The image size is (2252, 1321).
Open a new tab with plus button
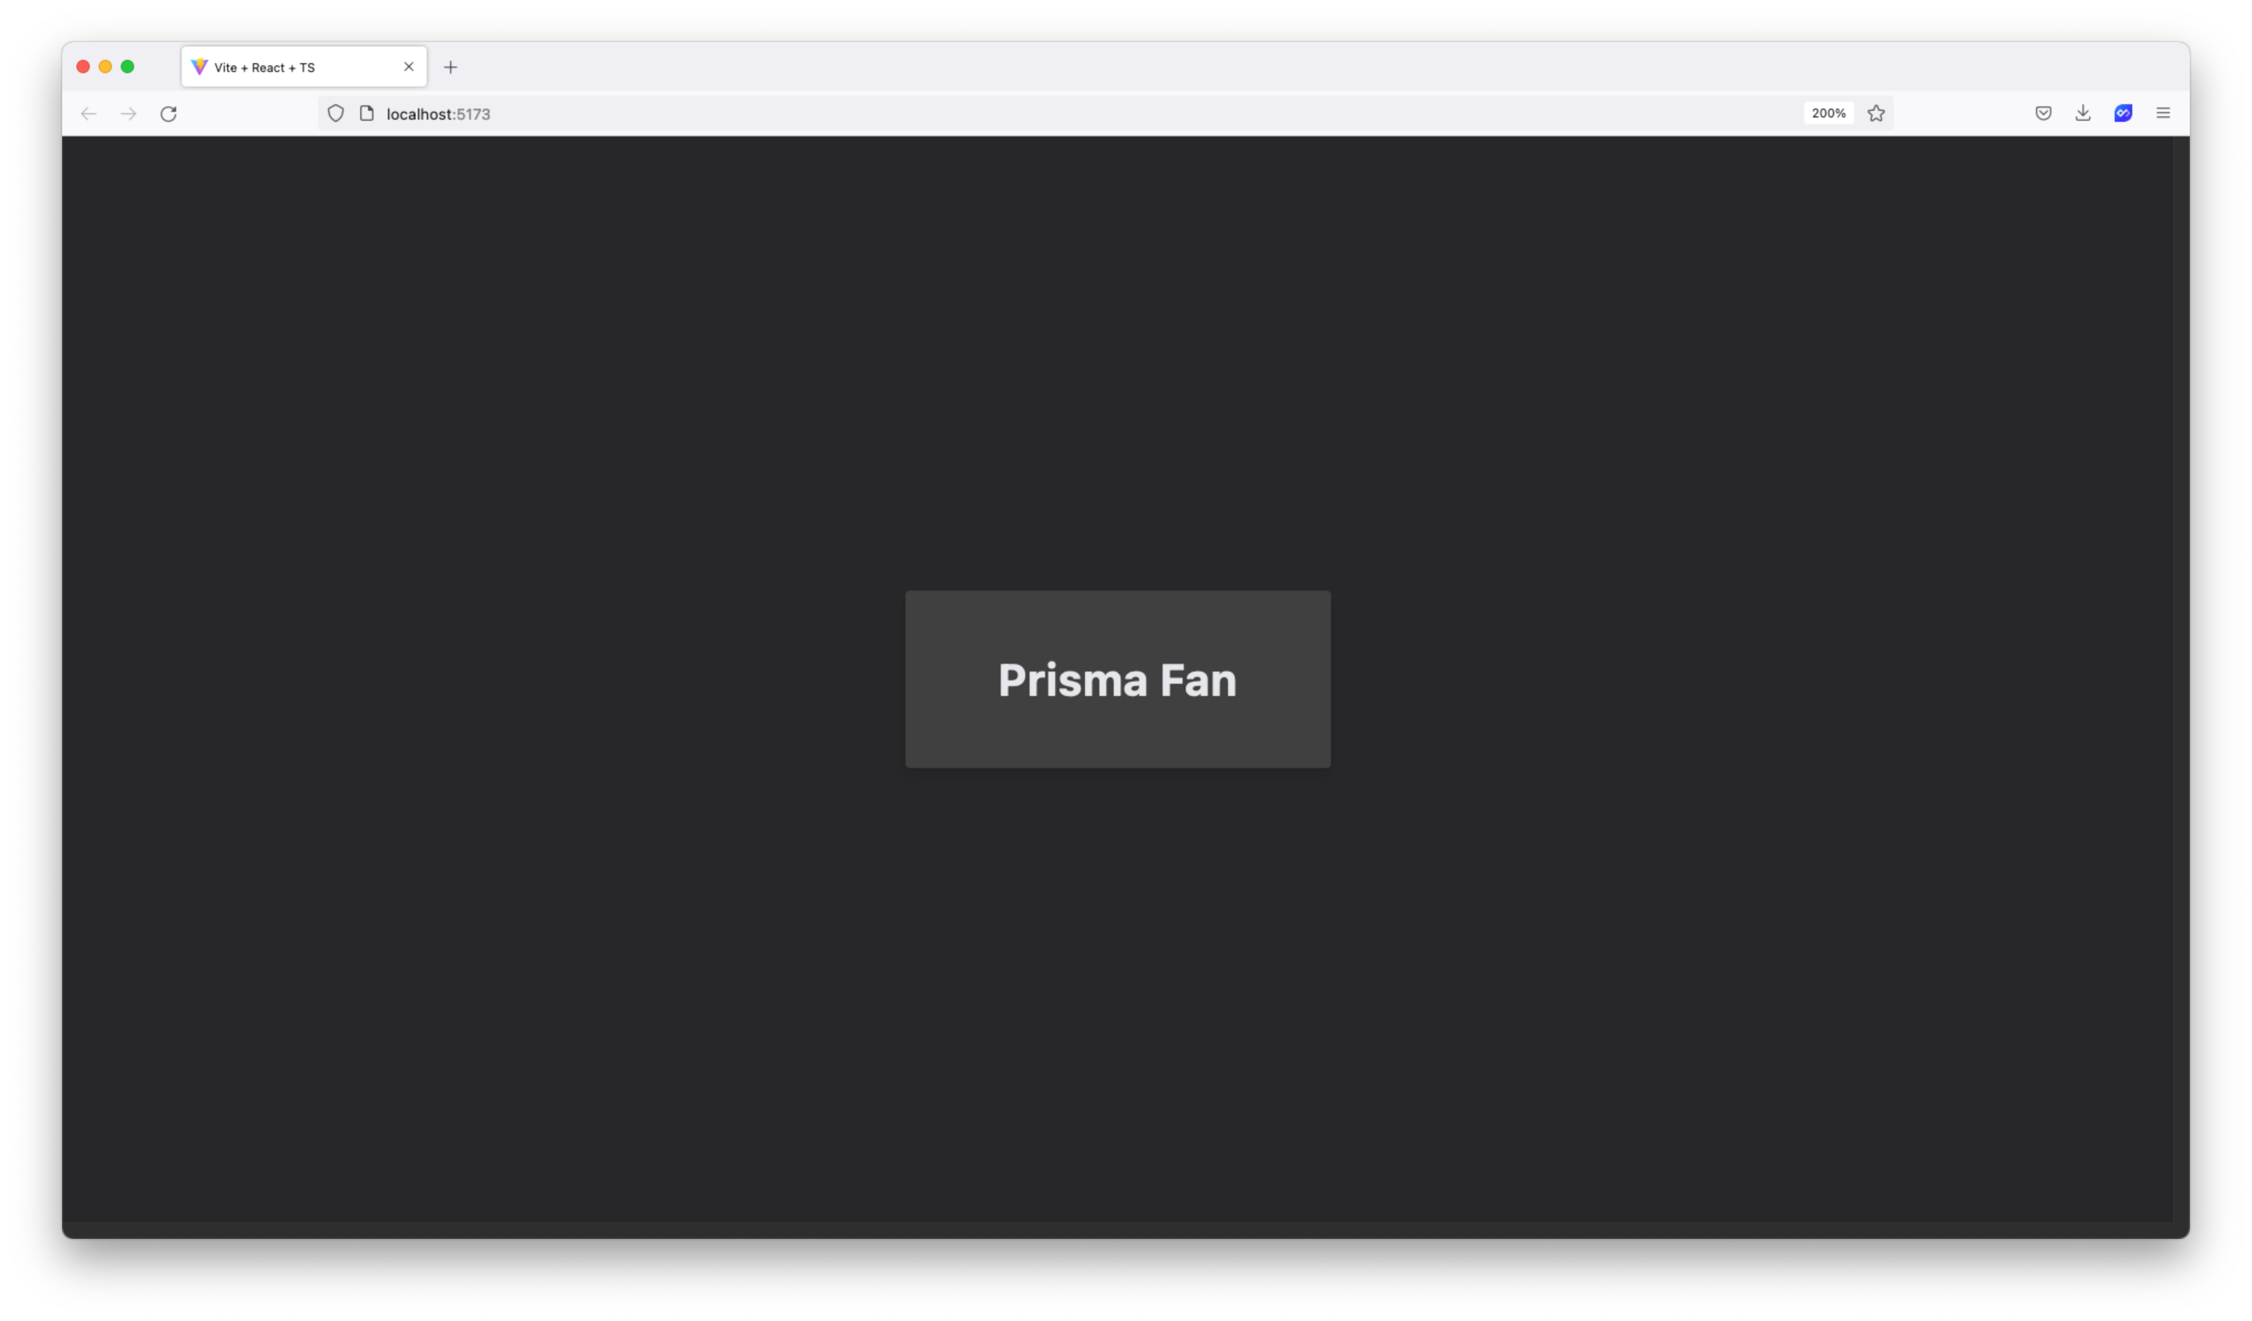click(451, 67)
